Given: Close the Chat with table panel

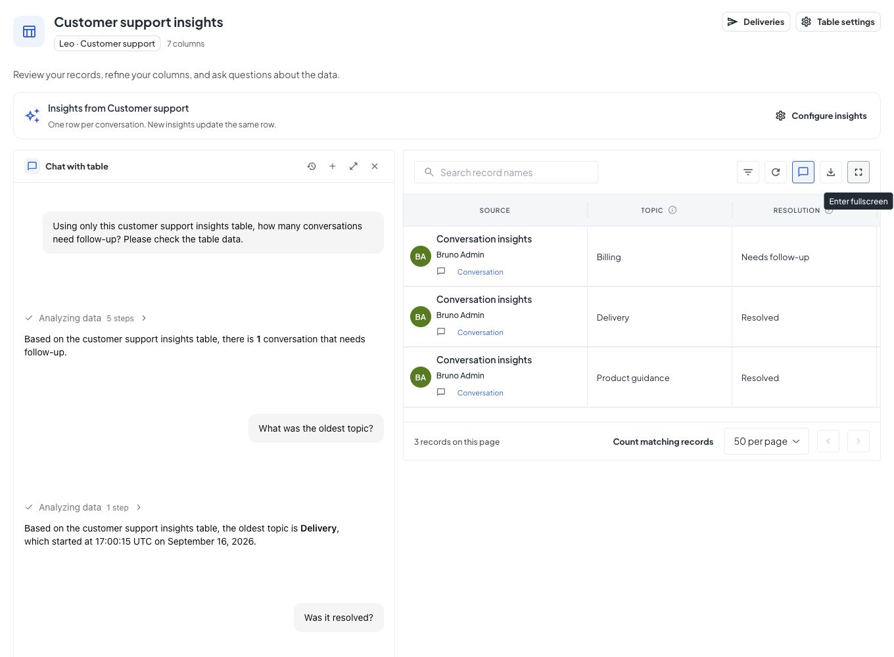Looking at the screenshot, I should (375, 166).
